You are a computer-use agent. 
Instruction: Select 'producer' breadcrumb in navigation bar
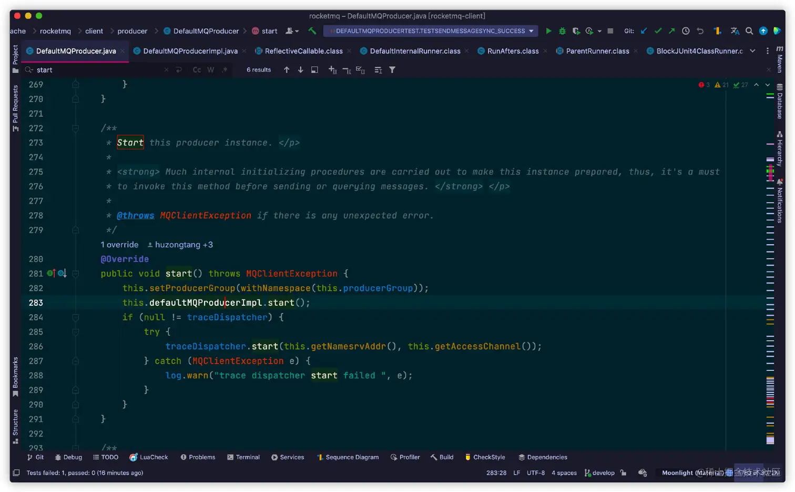click(x=132, y=31)
